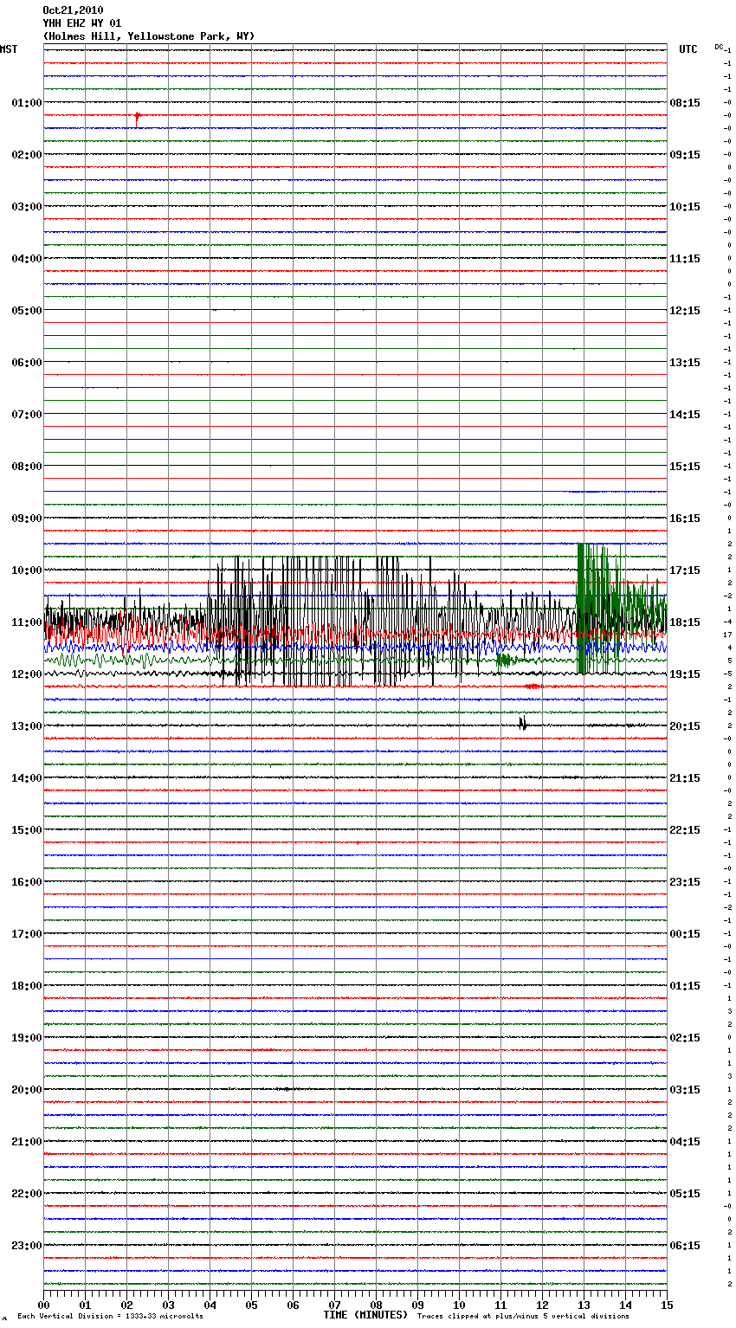
Task: Select the 16:00 MST row label
Action: [x=27, y=882]
